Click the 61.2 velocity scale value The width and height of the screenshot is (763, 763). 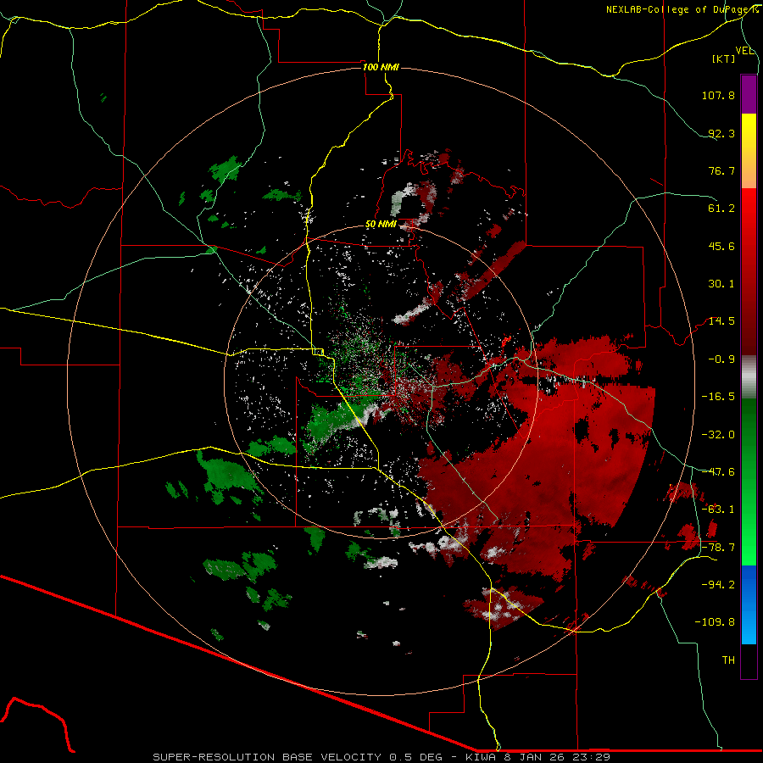(721, 209)
